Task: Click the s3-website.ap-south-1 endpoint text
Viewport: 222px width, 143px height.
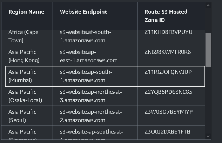Action: pyautogui.click(x=86, y=76)
